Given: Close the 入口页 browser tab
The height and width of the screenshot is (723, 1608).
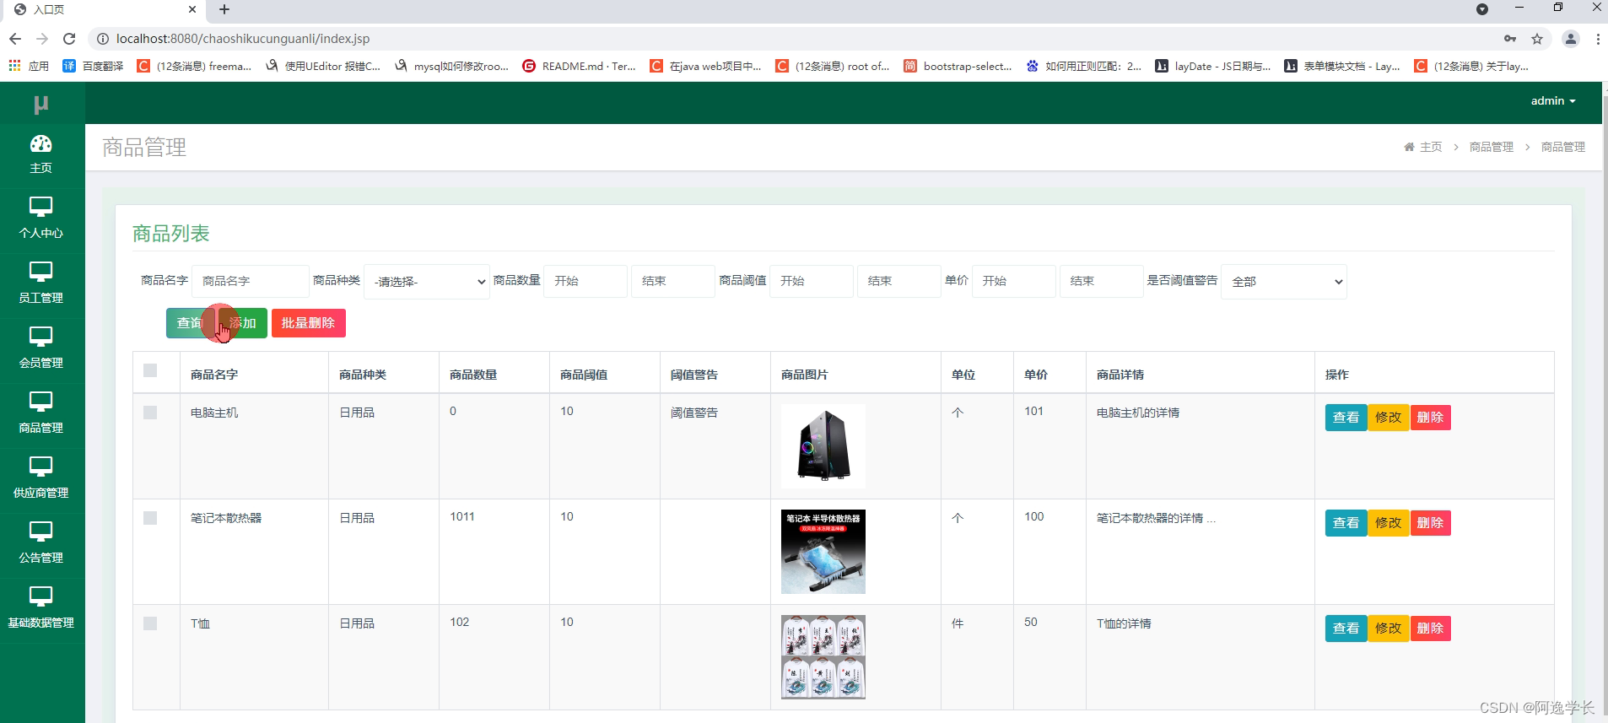Looking at the screenshot, I should [192, 9].
